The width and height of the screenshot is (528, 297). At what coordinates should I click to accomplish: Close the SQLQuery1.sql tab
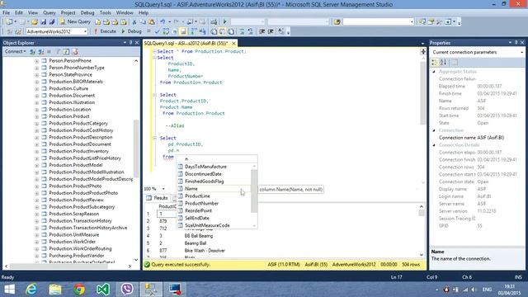[233, 43]
